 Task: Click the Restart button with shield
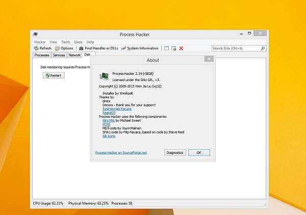tap(54, 75)
